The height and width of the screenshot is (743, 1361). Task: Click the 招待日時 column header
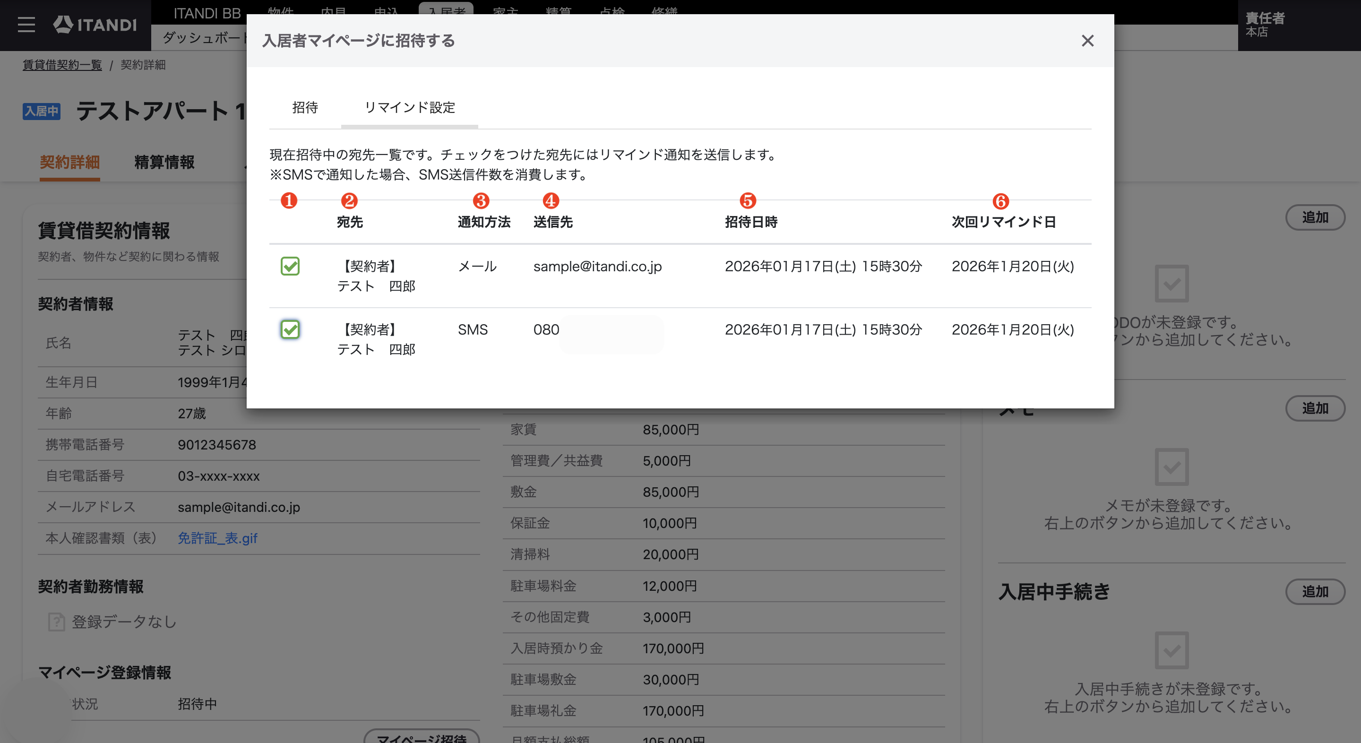pos(751,222)
